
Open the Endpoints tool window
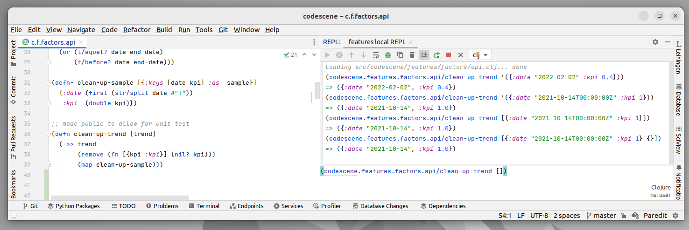coord(246,206)
